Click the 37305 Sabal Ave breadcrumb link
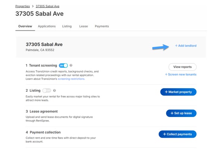The image size is (213, 149). (x=48, y=6)
